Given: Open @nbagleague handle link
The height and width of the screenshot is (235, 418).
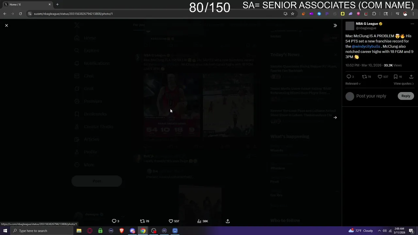Looking at the screenshot, I should 366,28.
